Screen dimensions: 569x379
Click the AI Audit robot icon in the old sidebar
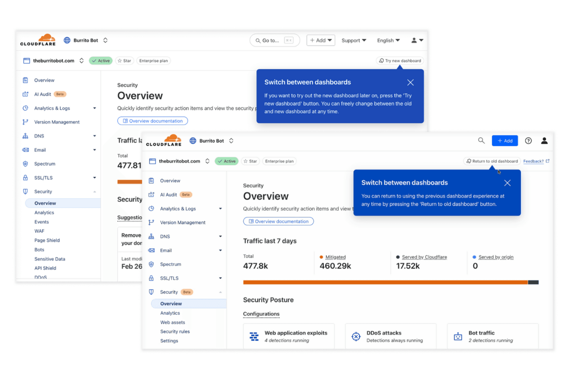coord(25,94)
